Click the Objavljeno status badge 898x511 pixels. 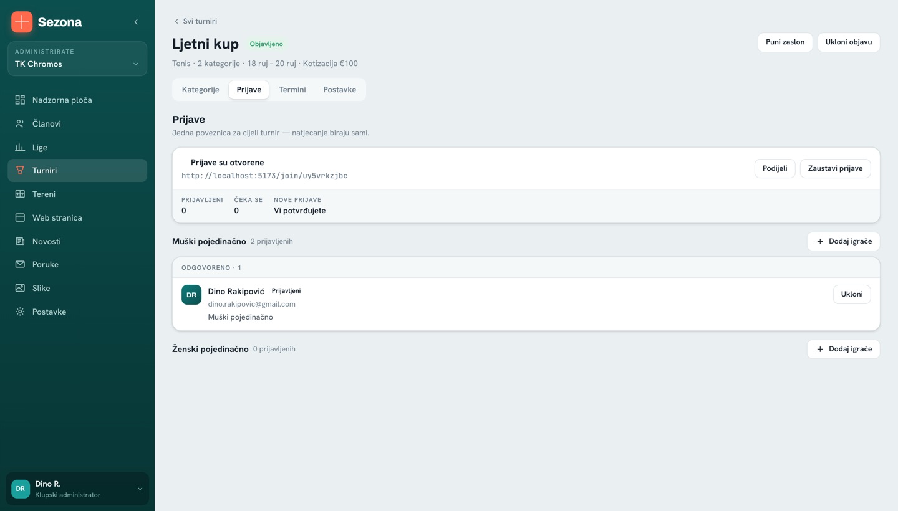point(266,44)
